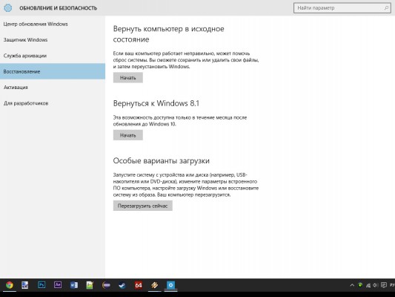Click Начать under reset this PC
The height and width of the screenshot is (297, 395).
click(128, 78)
